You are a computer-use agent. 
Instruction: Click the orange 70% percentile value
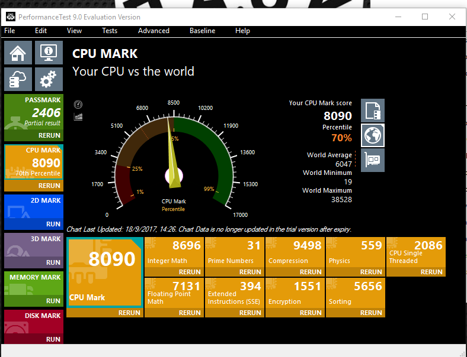point(341,138)
